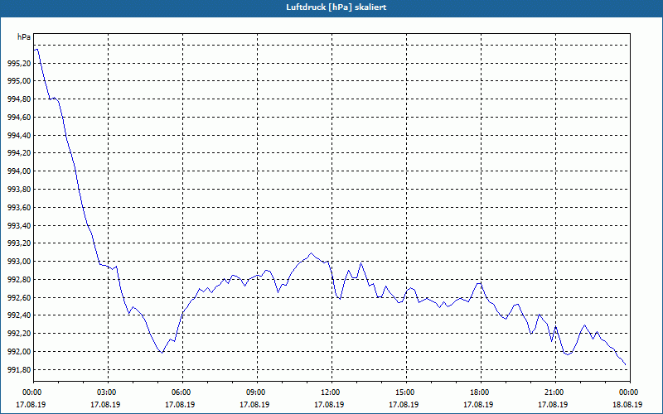Click the 993,20 y-axis label
The height and width of the screenshot is (414, 663).
(19, 243)
